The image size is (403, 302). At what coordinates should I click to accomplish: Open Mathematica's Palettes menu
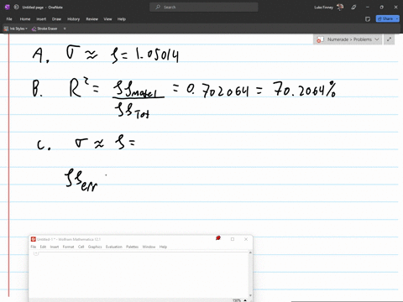pyautogui.click(x=132, y=247)
